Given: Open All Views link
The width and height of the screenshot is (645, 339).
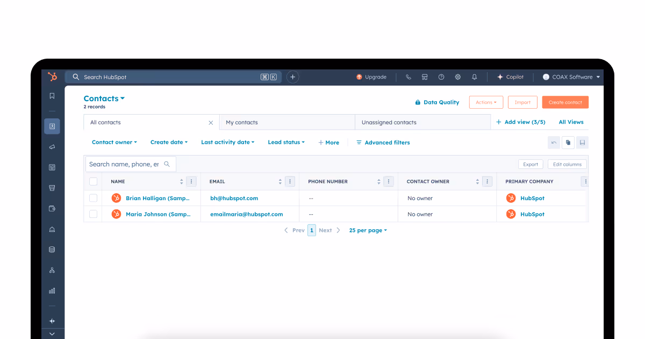Looking at the screenshot, I should (x=571, y=122).
